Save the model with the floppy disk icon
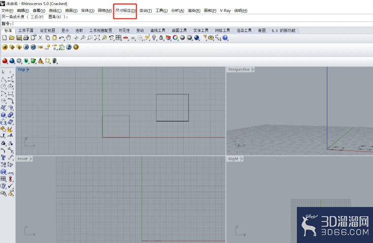 point(19,38)
